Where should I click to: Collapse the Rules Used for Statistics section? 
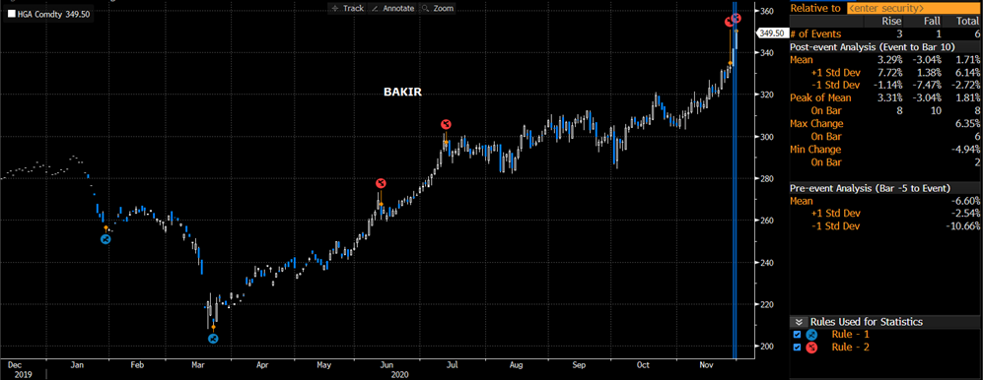800,322
